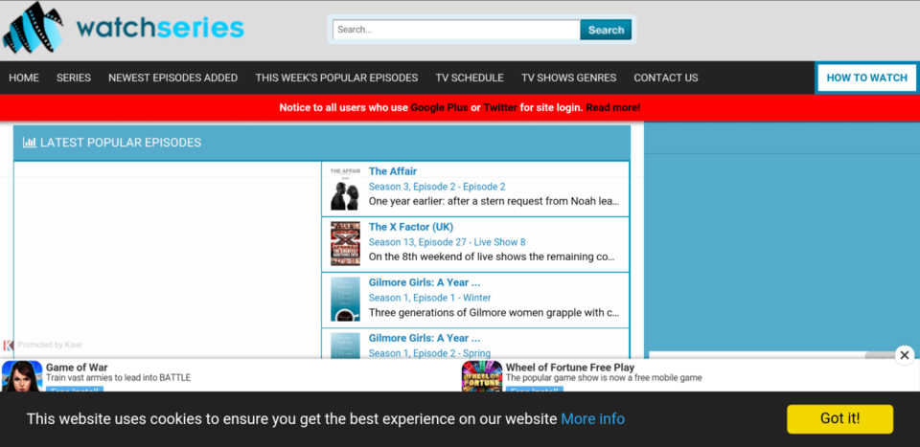Click the Search button
Image resolution: width=920 pixels, height=447 pixels.
click(606, 30)
